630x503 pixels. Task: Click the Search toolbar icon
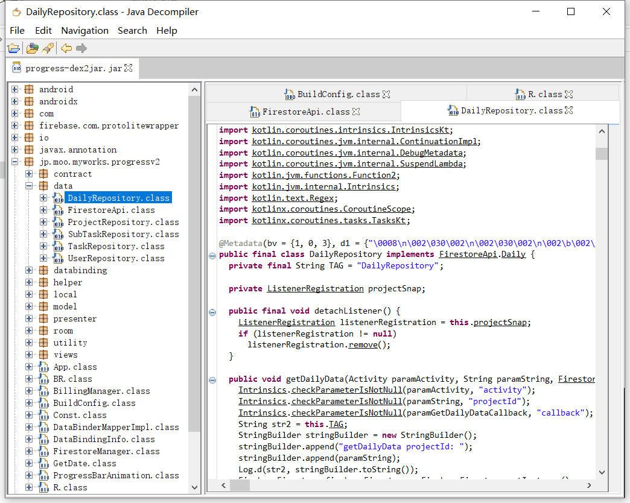[x=48, y=49]
